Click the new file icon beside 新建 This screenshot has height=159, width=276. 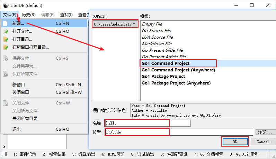click(x=5, y=23)
